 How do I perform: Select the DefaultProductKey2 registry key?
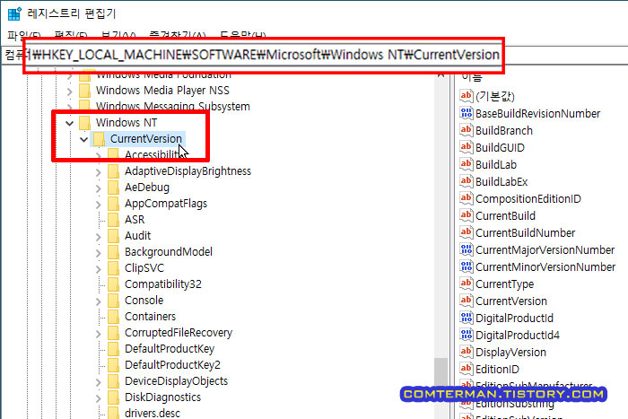172,365
